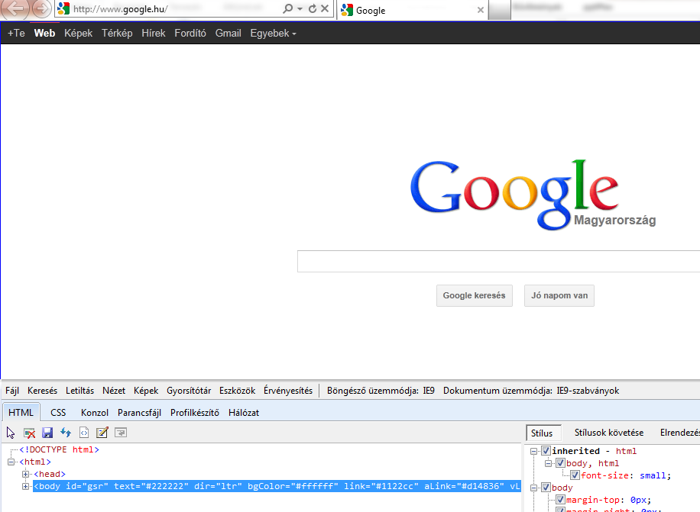700x512 pixels.
Task: Click the Refresh page icon
Action: (x=313, y=8)
